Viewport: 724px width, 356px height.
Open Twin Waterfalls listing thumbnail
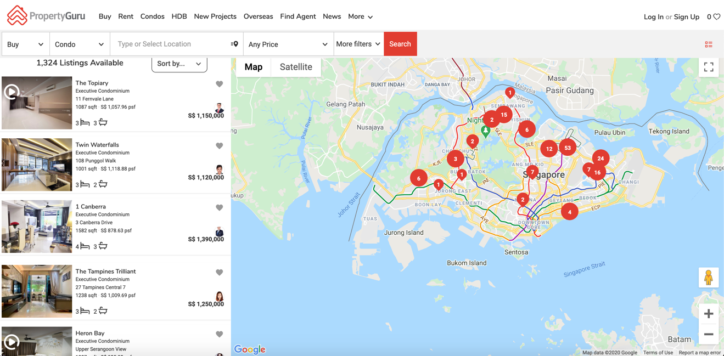point(37,165)
